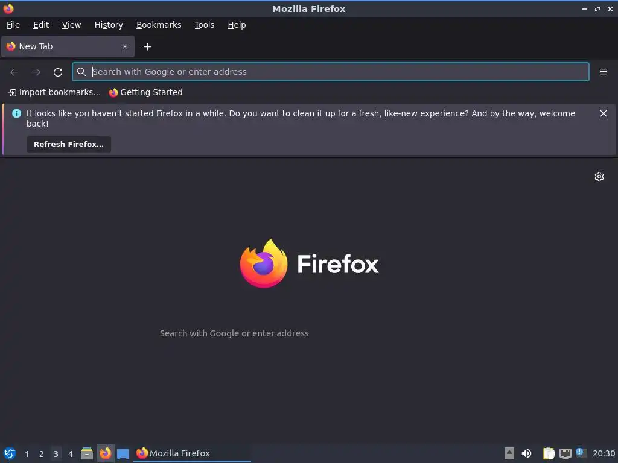Click show desktop icon in taskbar
This screenshot has height=463, width=618.
(123, 454)
